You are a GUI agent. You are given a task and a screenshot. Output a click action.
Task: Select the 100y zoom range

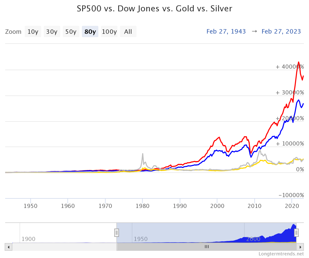[109, 31]
